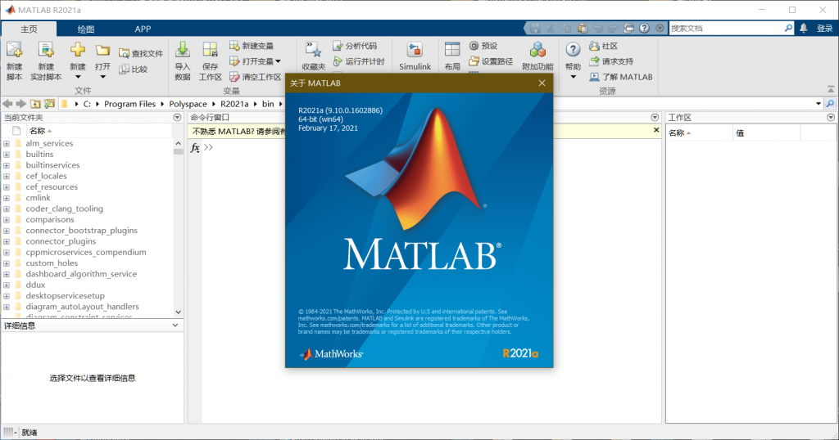The image size is (839, 440).
Task: Click the 新建实时脚本 live script icon
Action: [46, 50]
